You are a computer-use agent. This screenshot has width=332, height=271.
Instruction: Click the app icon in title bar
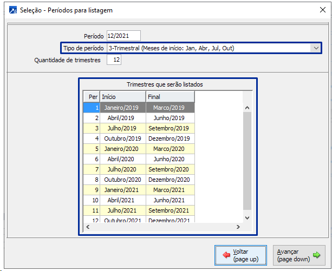click(10, 11)
